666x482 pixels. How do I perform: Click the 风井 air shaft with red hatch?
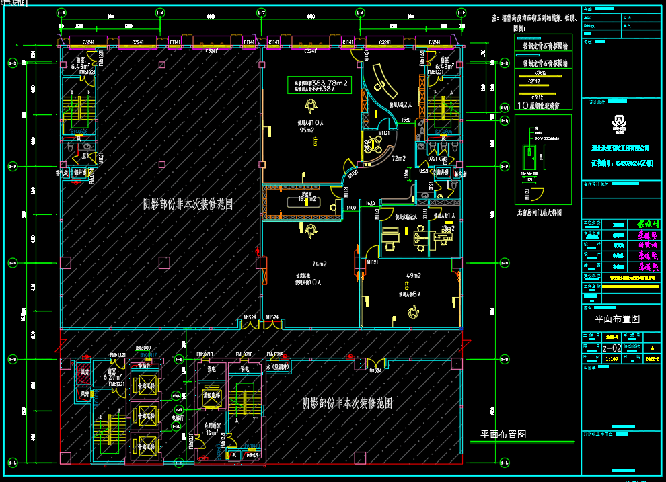(x=85, y=371)
